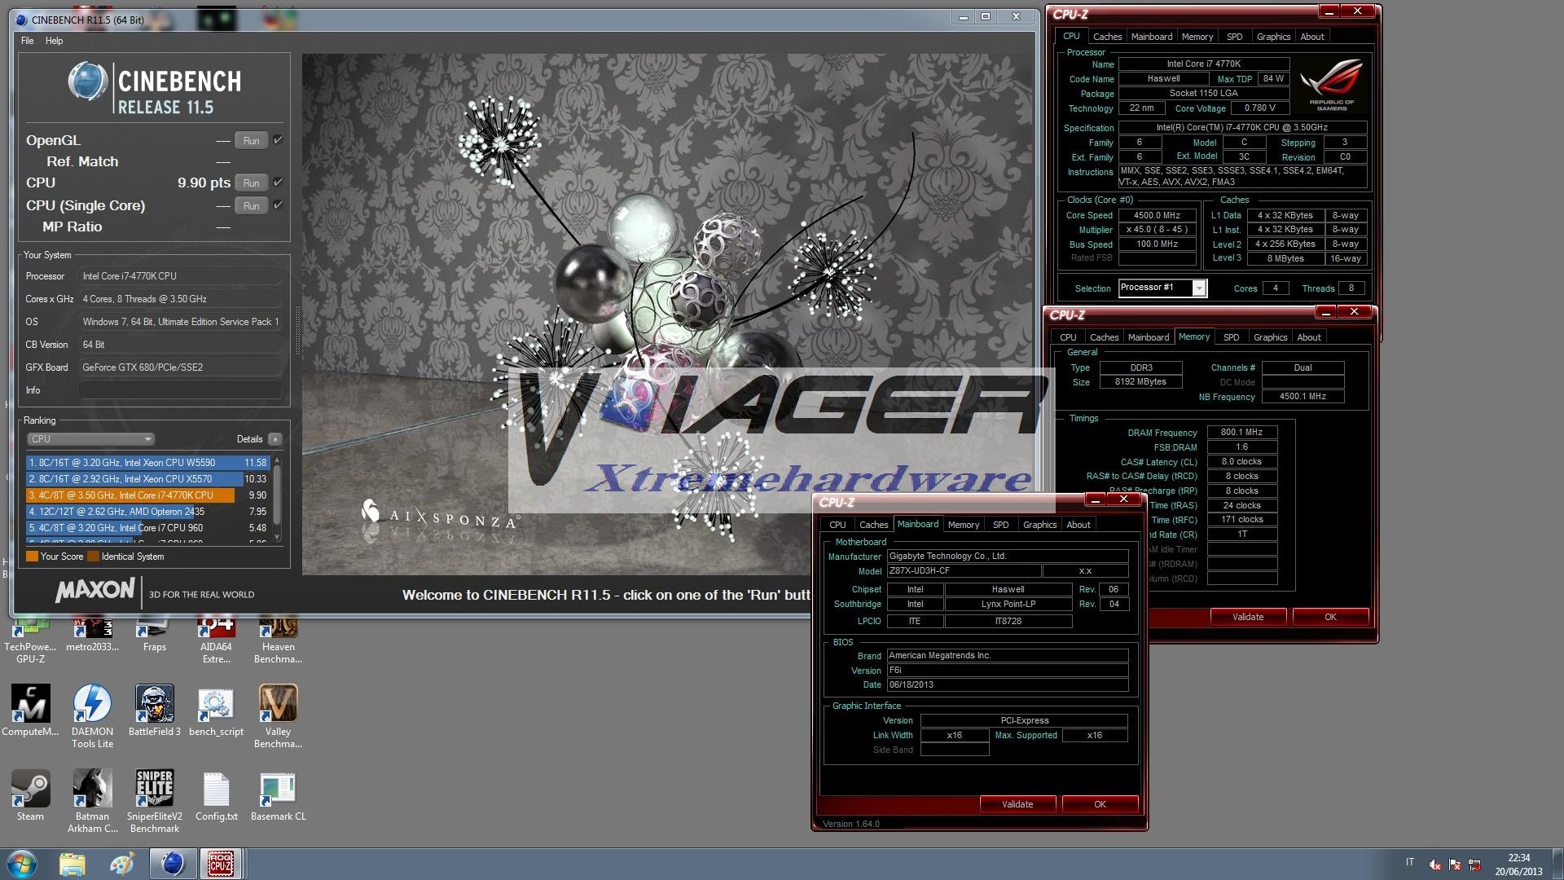Click Validate in the Mainboard window

click(x=1017, y=804)
